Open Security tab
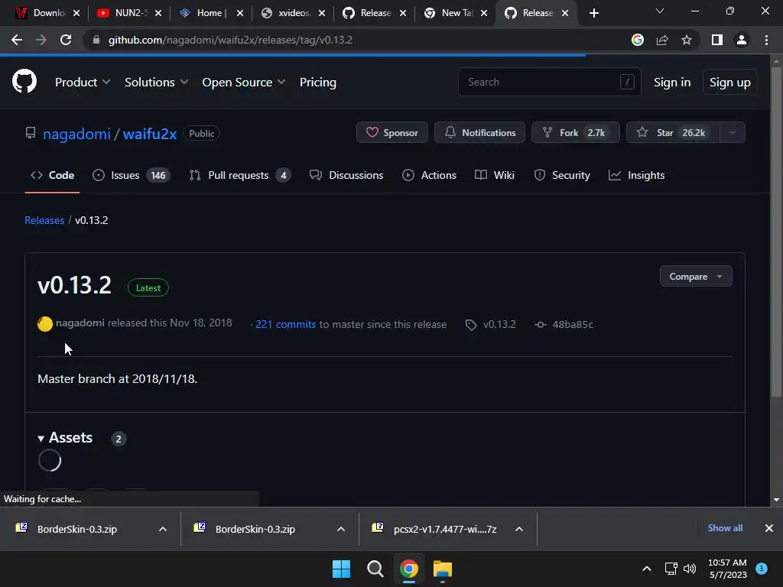 coord(562,175)
